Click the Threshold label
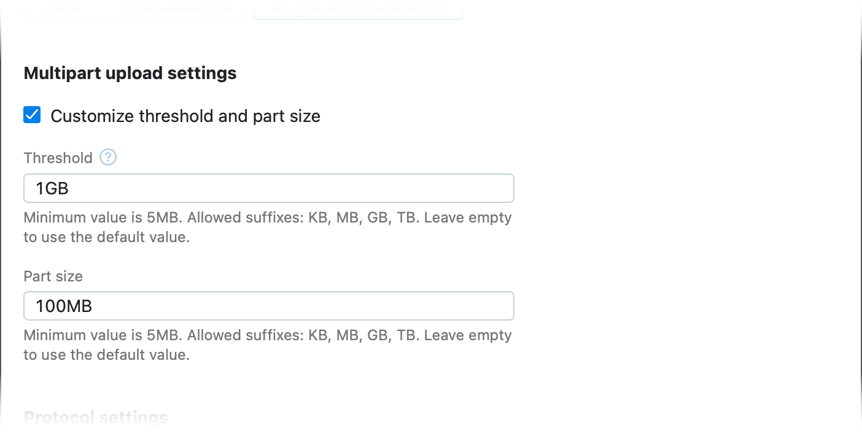Image resolution: width=862 pixels, height=434 pixels. pyautogui.click(x=58, y=158)
